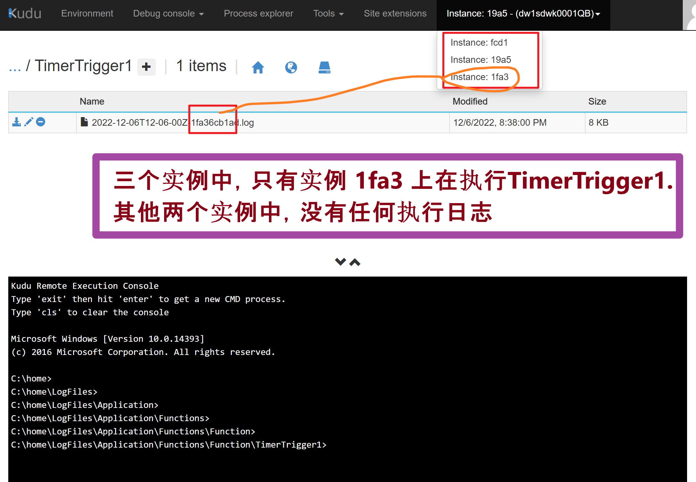Viewport: 696px width, 482px height.
Task: Open Environment page
Action: (87, 14)
